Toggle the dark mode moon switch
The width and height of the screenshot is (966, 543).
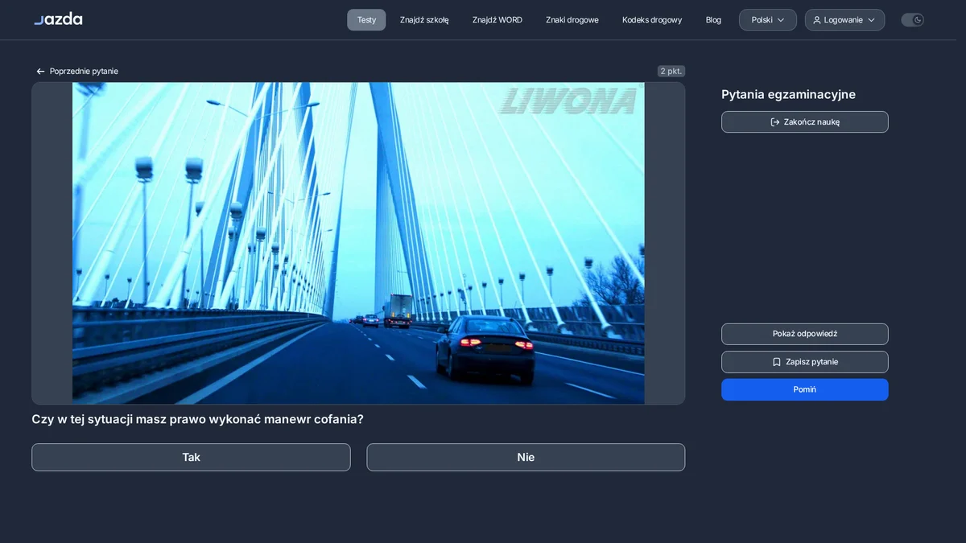point(912,20)
